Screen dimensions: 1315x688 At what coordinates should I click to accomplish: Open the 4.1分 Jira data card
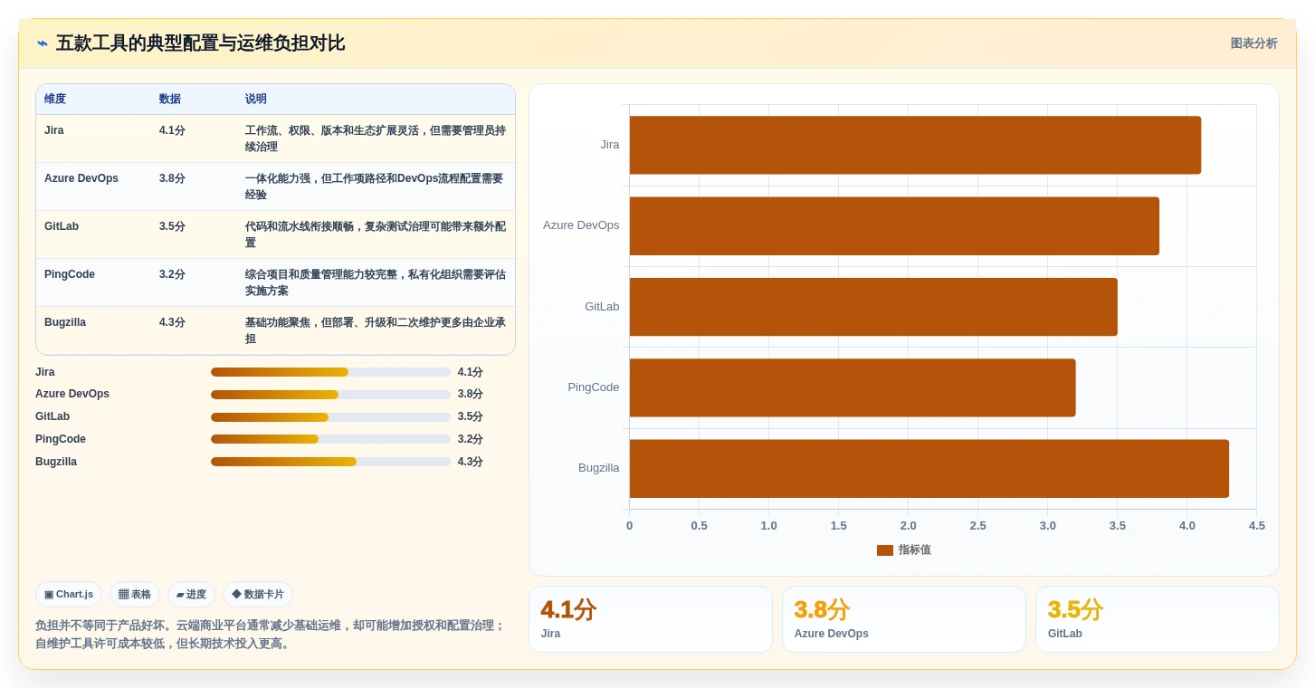tap(651, 619)
